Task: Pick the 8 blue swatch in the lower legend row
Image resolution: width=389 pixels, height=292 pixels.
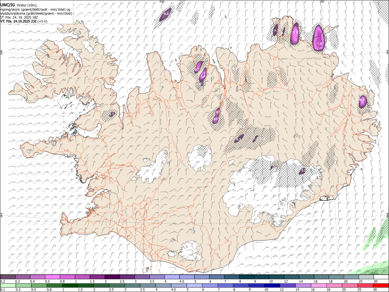Action: [241, 285]
